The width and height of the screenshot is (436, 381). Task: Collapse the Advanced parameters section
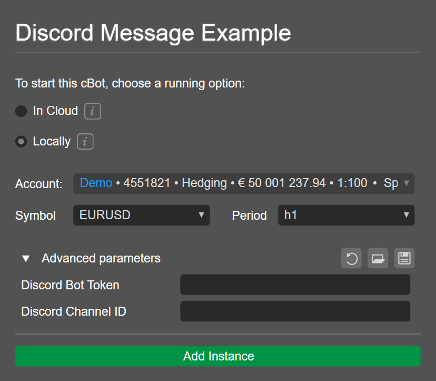tap(26, 259)
